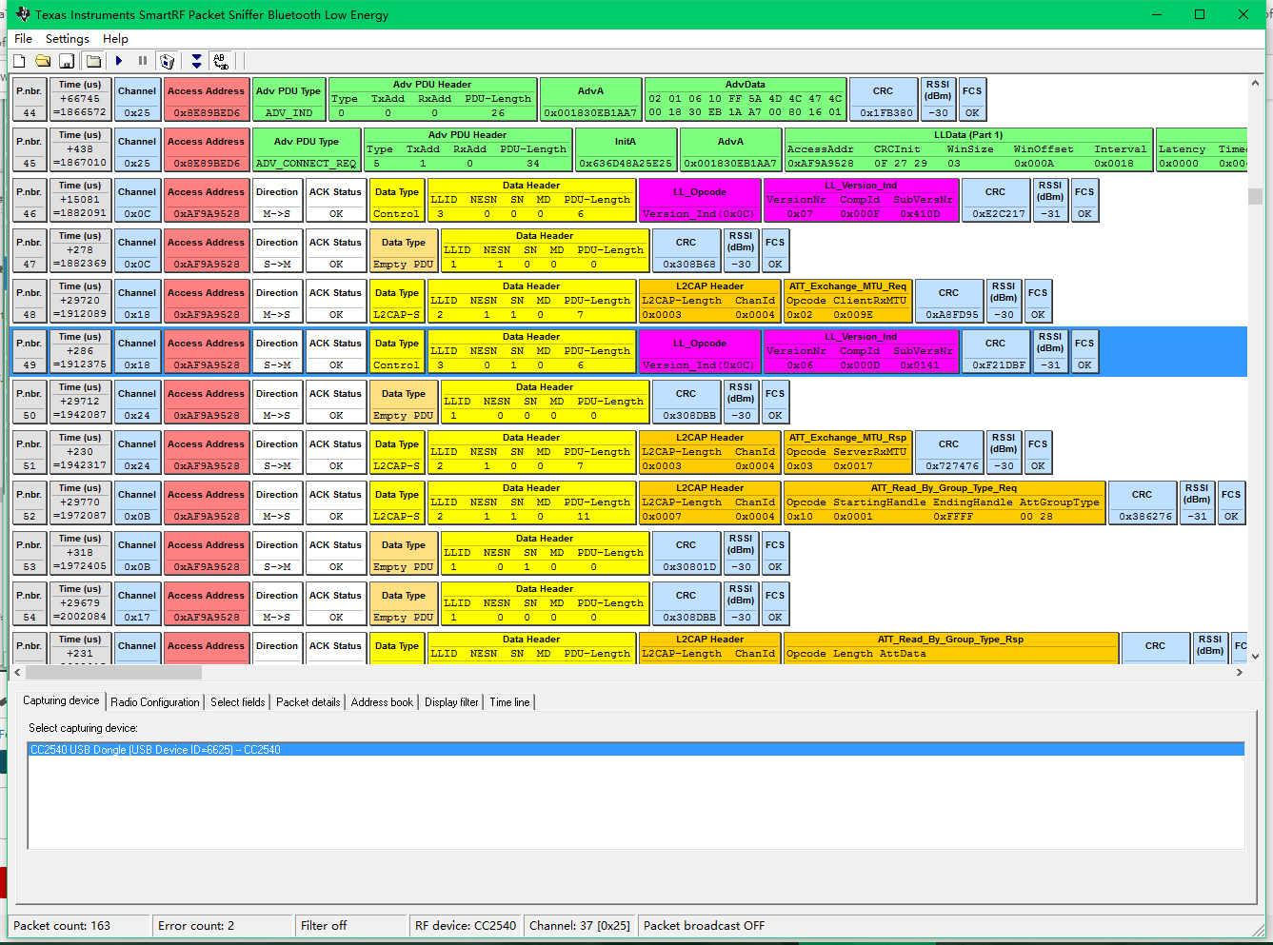The width and height of the screenshot is (1273, 945).
Task: Click the CRC 0x727476 cell
Action: pos(949,452)
